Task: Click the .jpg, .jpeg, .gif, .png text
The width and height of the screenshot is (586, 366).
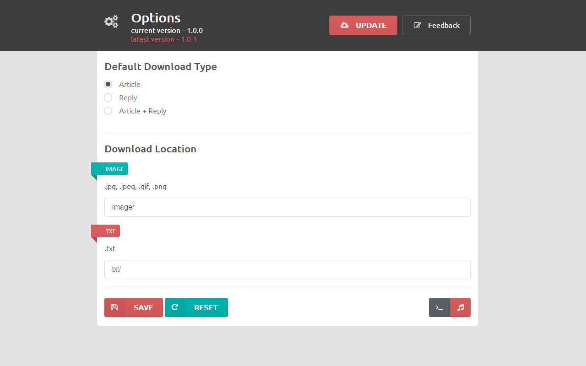Action: click(x=136, y=187)
